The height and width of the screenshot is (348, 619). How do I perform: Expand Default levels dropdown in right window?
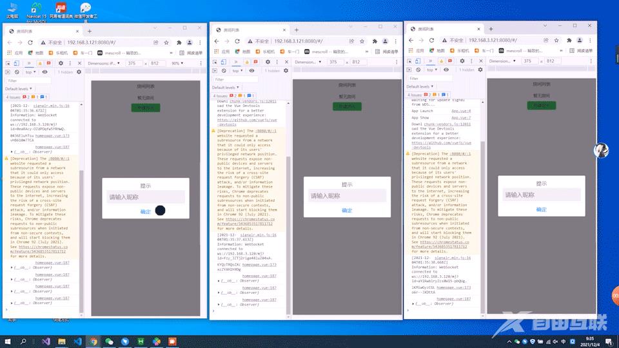point(420,86)
